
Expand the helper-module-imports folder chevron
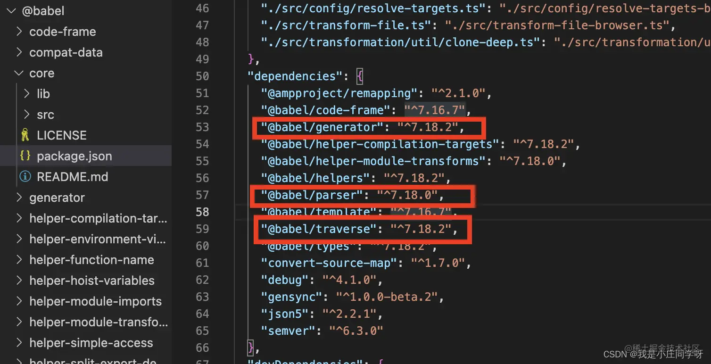tap(19, 301)
